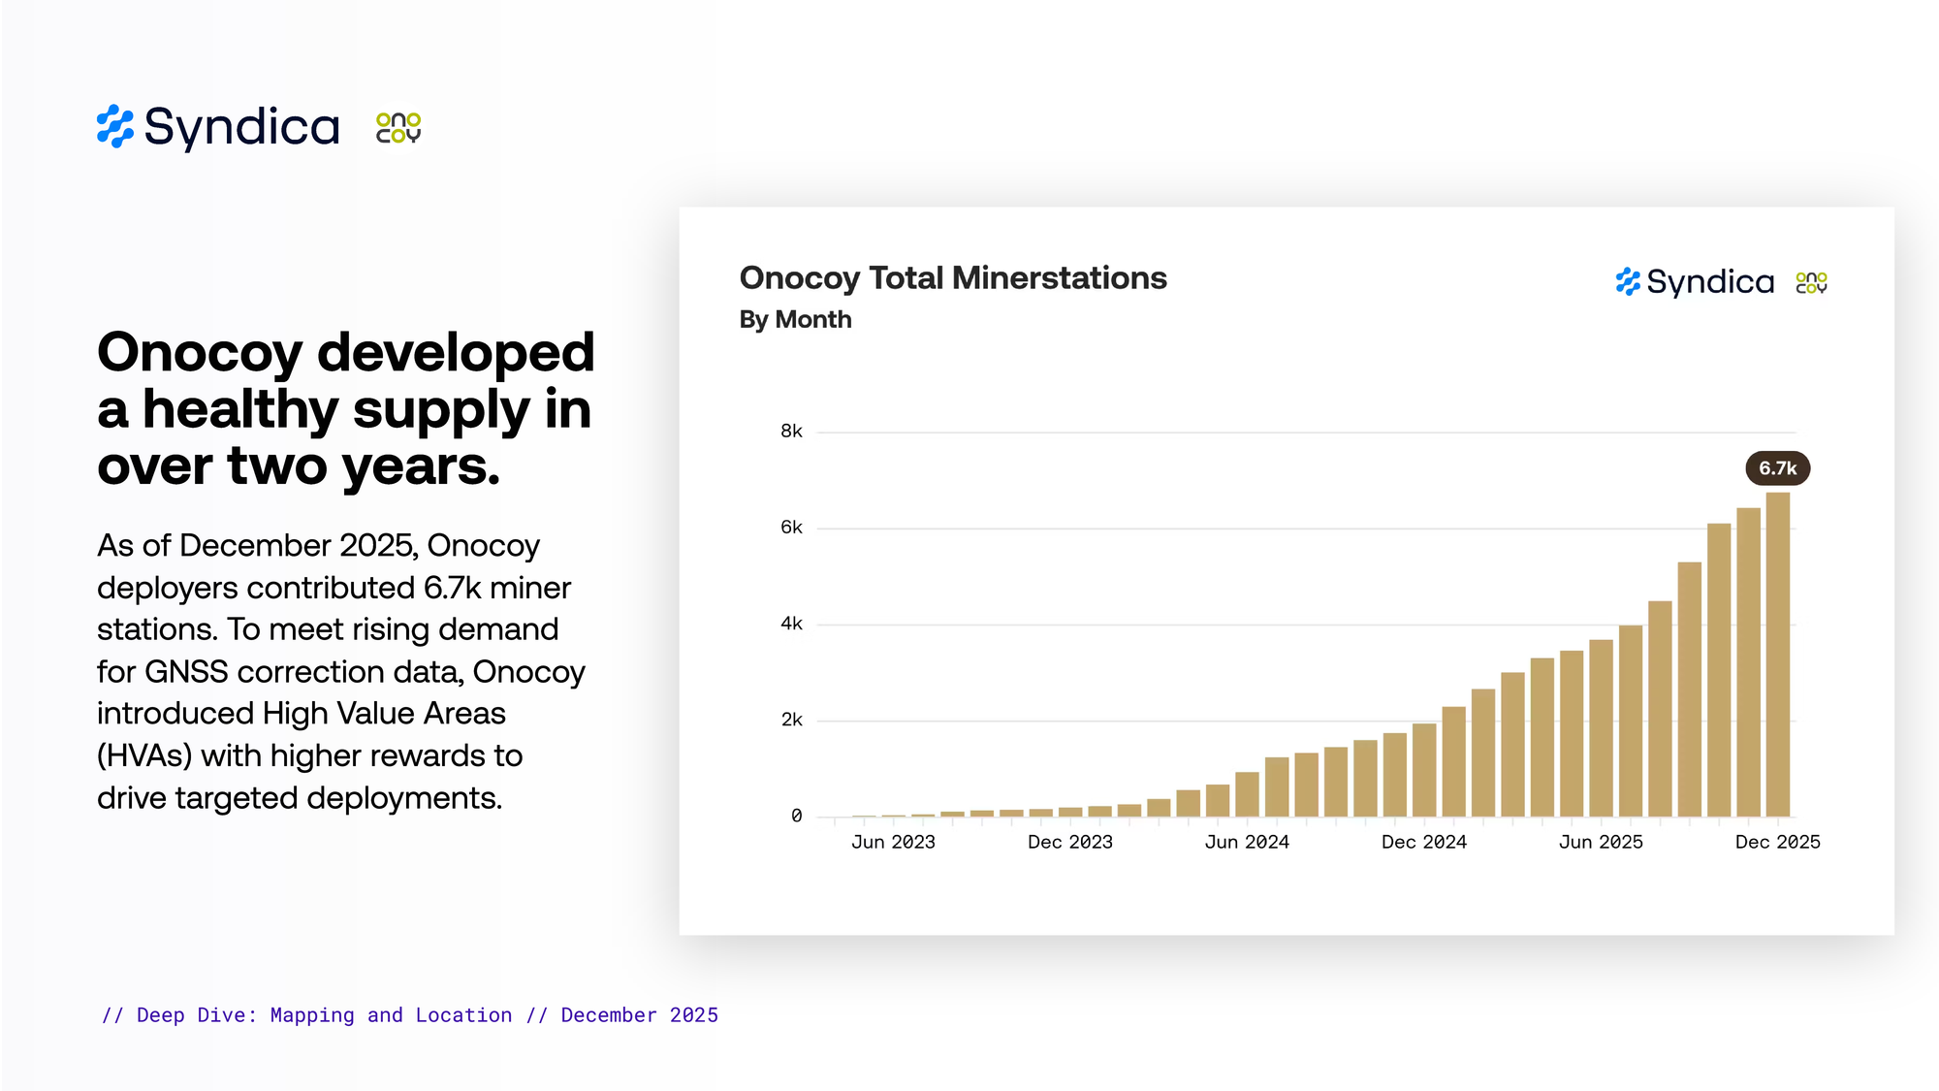Click the Deep Dive Mapping and Location footer

tap(410, 1015)
